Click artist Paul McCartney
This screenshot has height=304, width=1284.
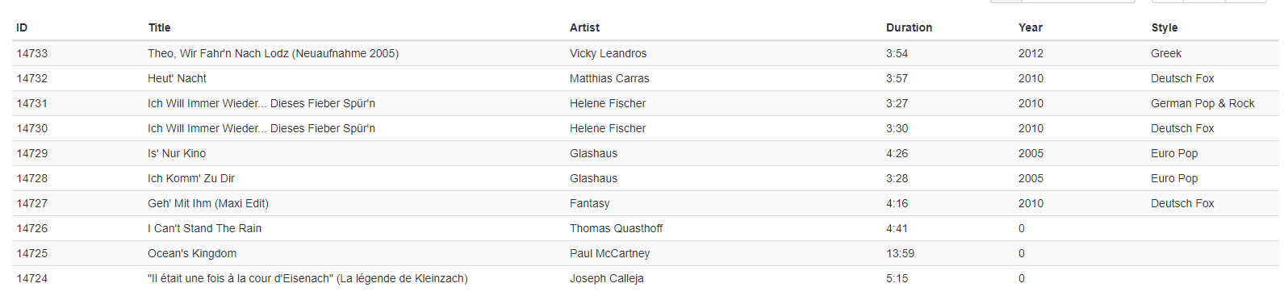(x=609, y=253)
